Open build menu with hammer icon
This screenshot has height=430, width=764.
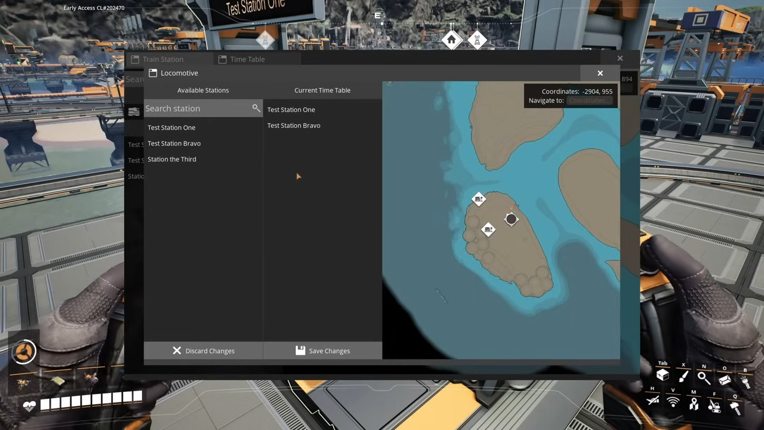click(735, 407)
